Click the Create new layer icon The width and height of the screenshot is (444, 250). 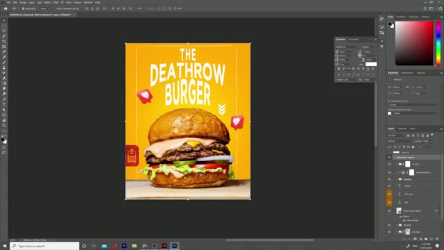tap(432, 239)
